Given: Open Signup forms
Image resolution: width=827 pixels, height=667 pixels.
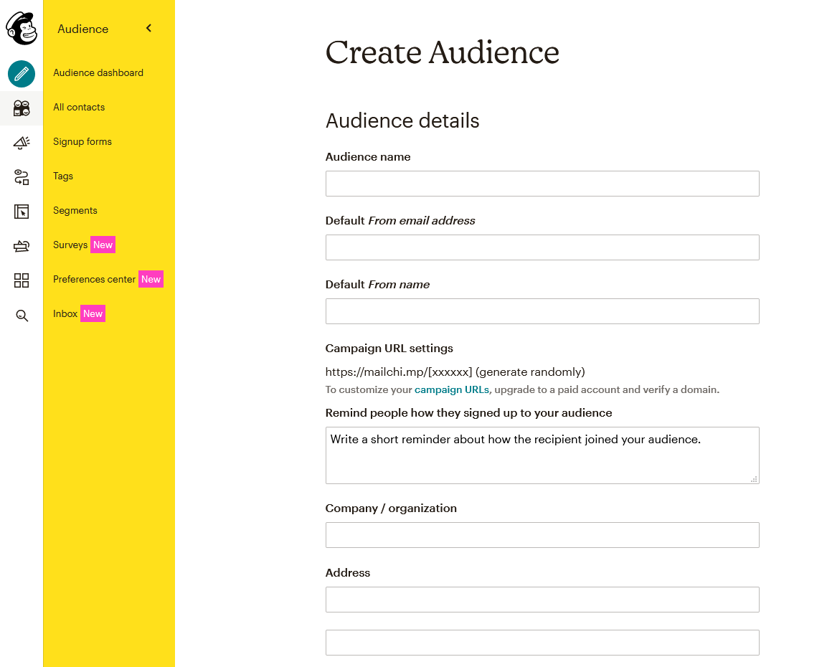Looking at the screenshot, I should click(82, 141).
